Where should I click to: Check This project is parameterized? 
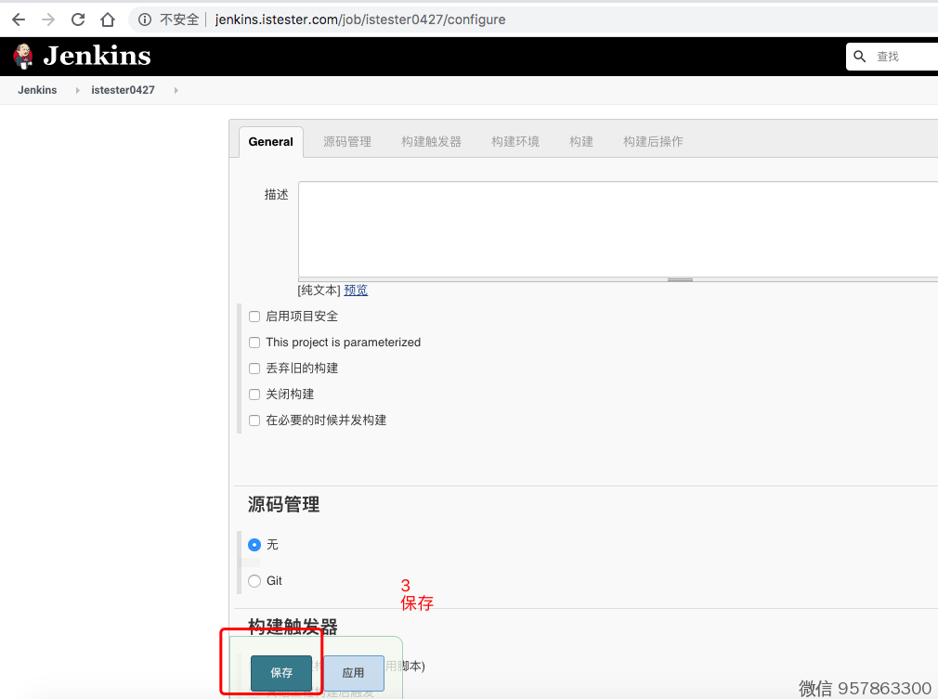[254, 343]
